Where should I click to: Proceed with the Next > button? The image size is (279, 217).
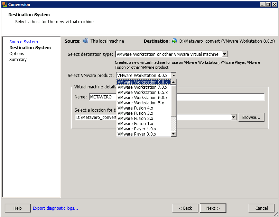[x=213, y=208]
